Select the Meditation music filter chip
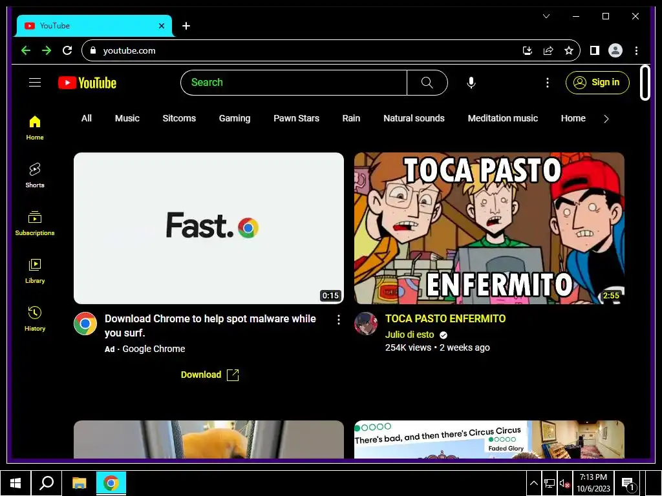This screenshot has height=496, width=662. coord(502,119)
